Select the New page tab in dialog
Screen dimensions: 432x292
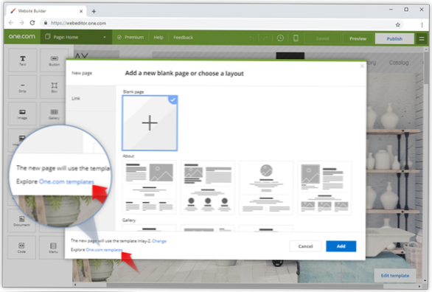tap(91, 73)
